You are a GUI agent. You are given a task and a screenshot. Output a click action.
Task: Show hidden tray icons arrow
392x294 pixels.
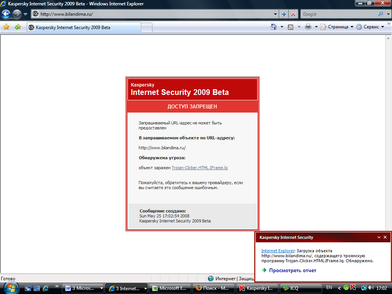pos(339,288)
